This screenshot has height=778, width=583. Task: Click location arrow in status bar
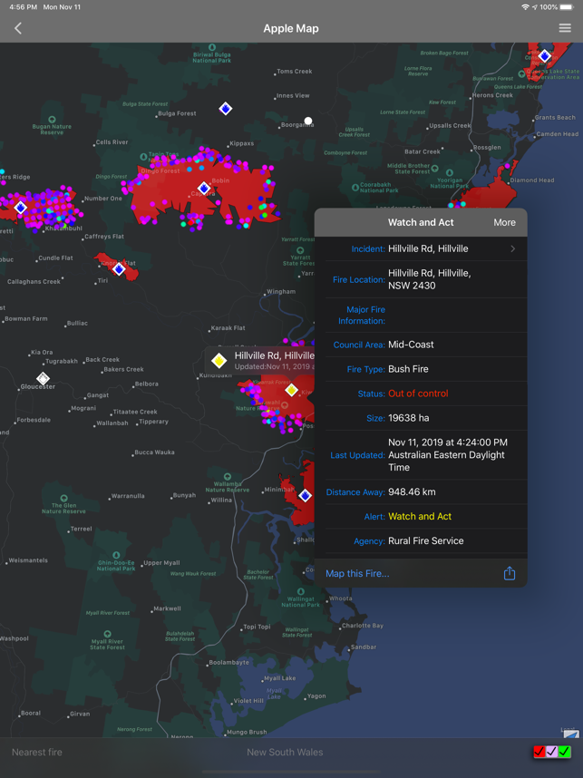coord(535,7)
